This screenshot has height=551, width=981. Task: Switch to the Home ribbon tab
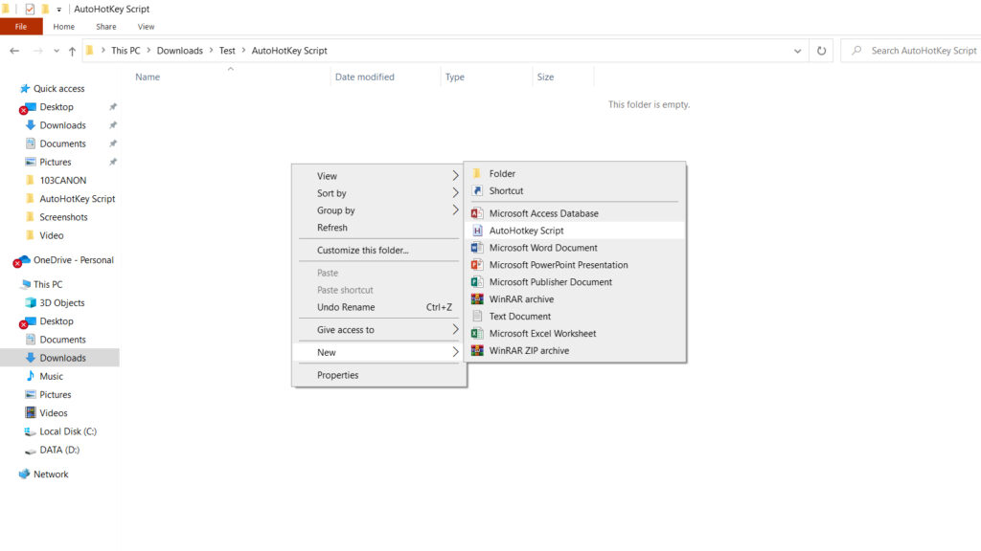pyautogui.click(x=64, y=27)
